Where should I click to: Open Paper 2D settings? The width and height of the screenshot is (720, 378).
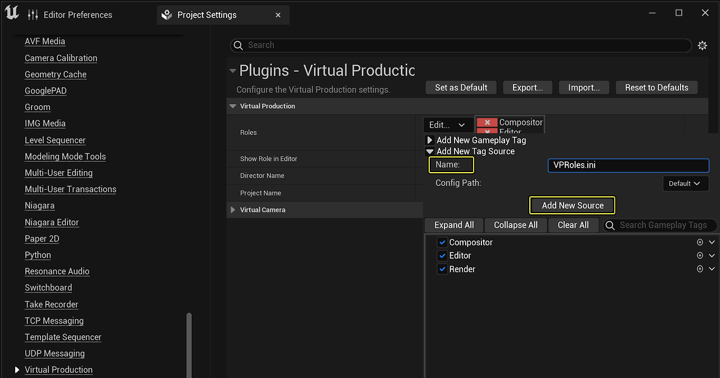[x=42, y=238]
